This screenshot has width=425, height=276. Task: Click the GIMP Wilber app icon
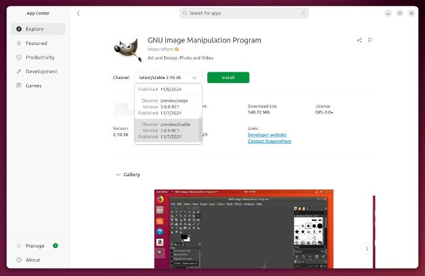(127, 50)
